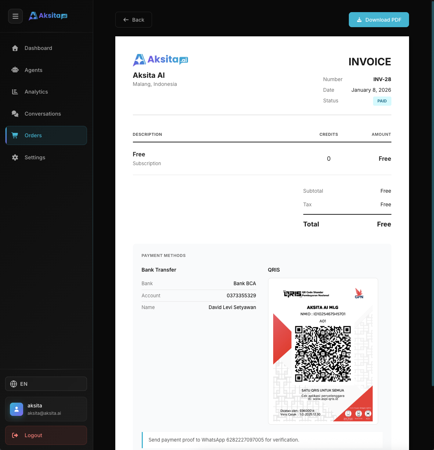The image size is (434, 450).
Task: Open the Conversations chat bubbles icon
Action: 15,114
